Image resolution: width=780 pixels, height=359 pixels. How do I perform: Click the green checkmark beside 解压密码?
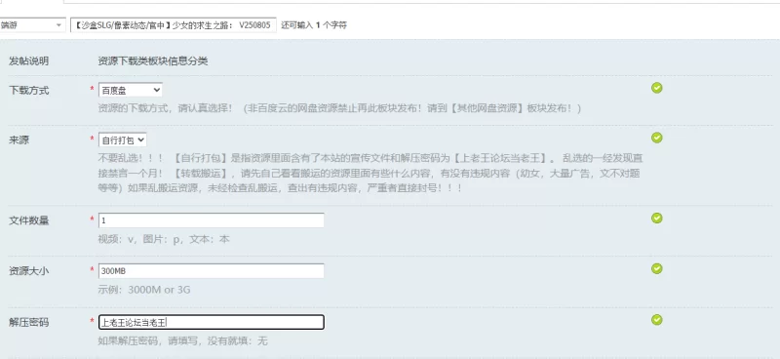pyautogui.click(x=656, y=320)
